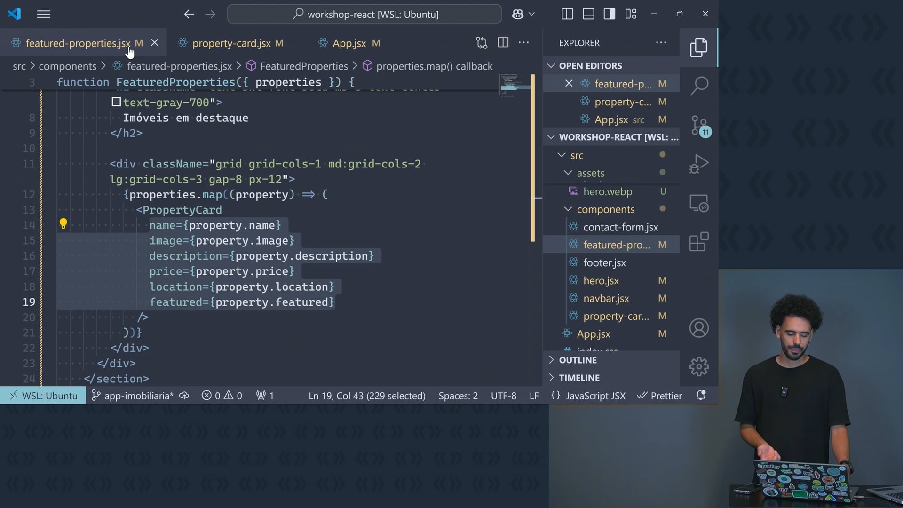The height and width of the screenshot is (508, 903).
Task: Open Changes compare icon in editor toolbar
Action: 481,42
